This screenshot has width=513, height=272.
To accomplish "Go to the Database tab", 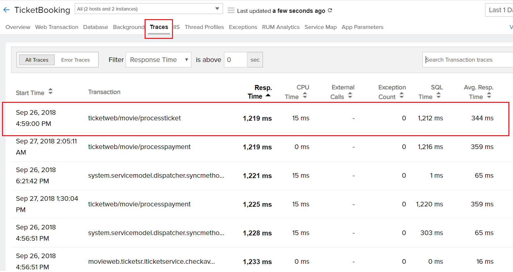I will click(x=96, y=27).
